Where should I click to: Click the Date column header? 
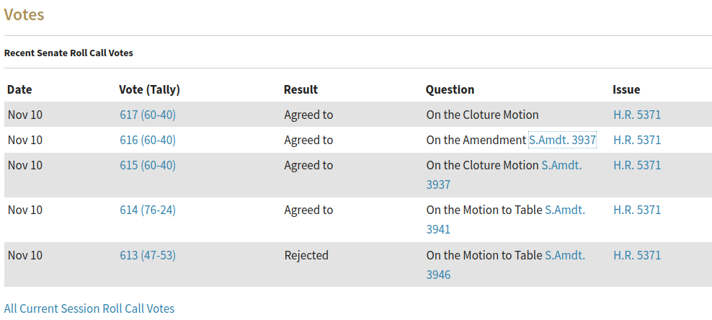[x=19, y=89]
